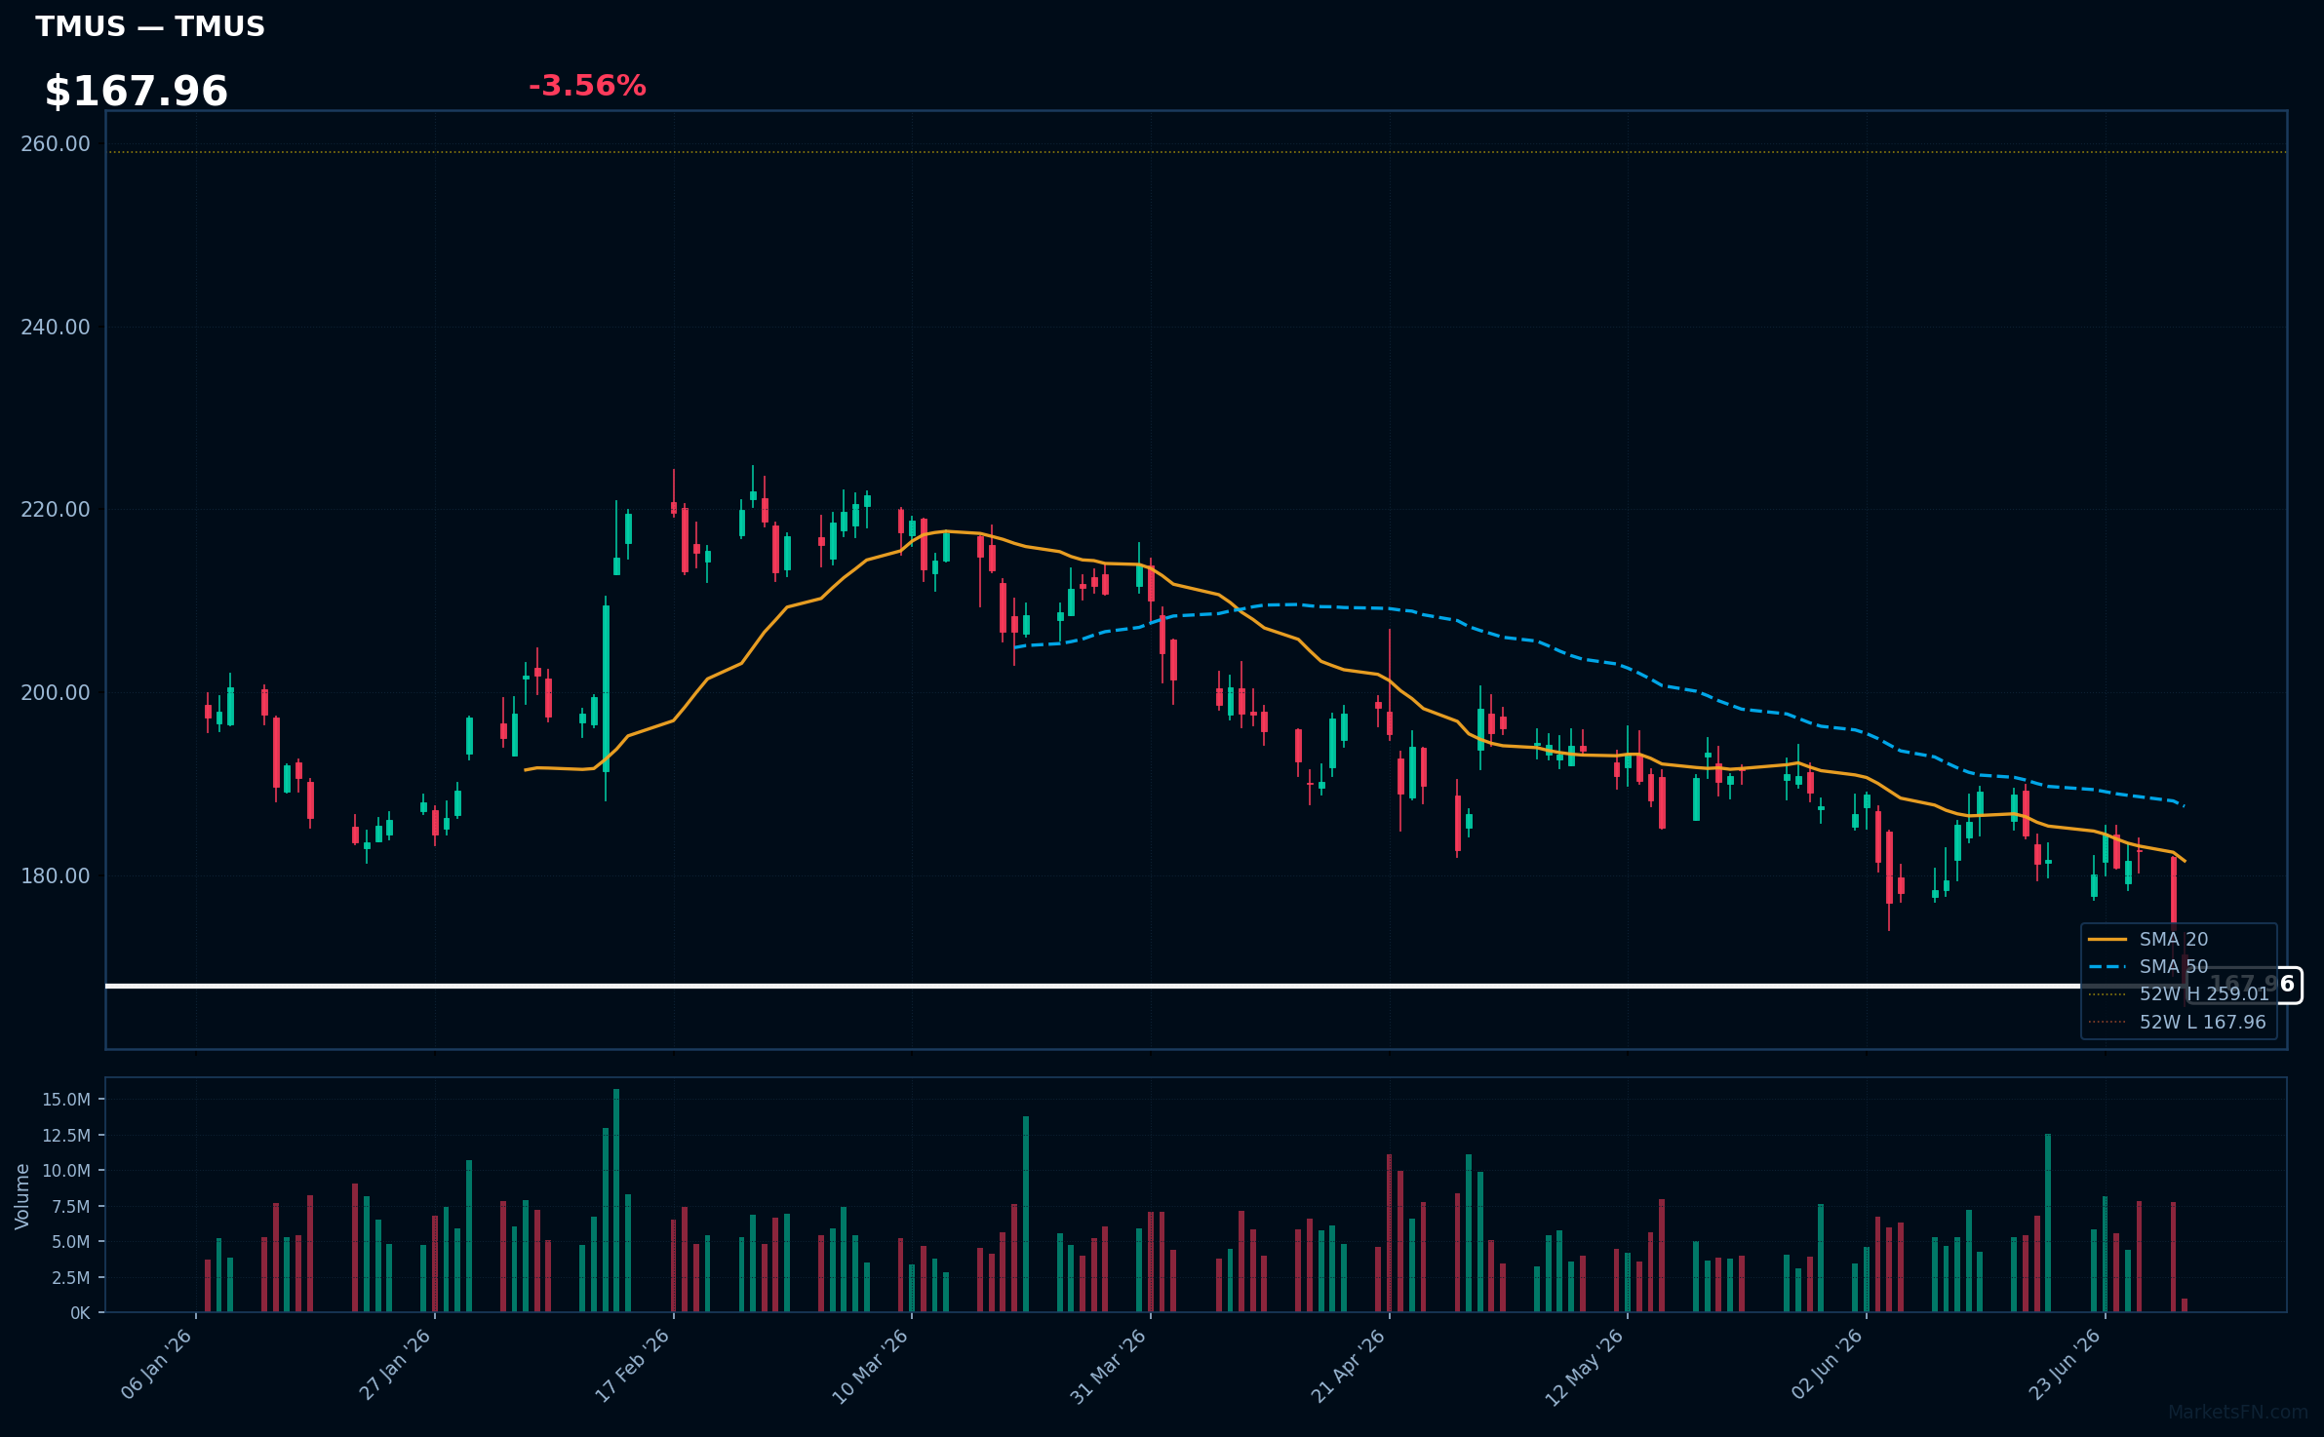
Task: Select the 52W L 167.96 legend entry
Action: (2177, 1023)
